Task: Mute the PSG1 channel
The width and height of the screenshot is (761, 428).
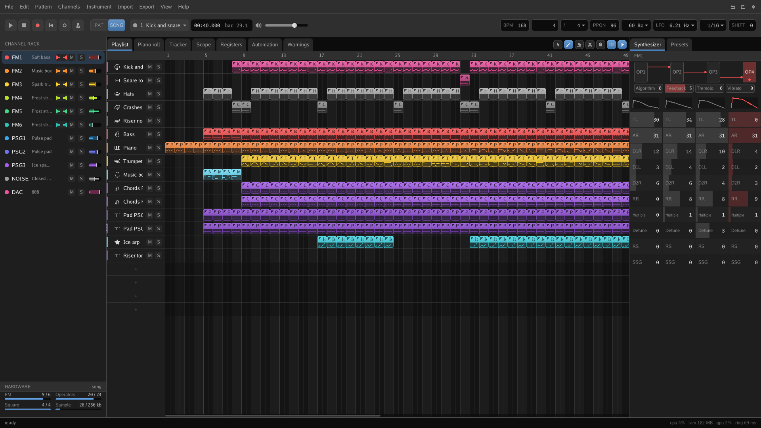Action: [72, 138]
